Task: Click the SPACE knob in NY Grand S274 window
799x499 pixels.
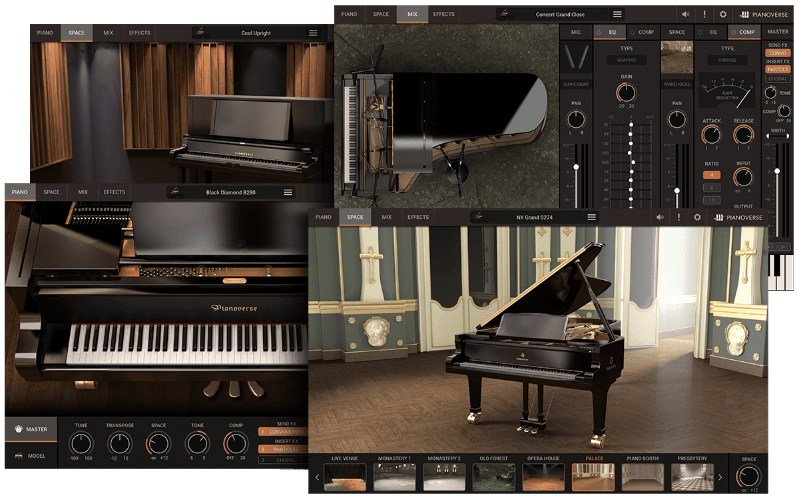Action: tap(748, 476)
